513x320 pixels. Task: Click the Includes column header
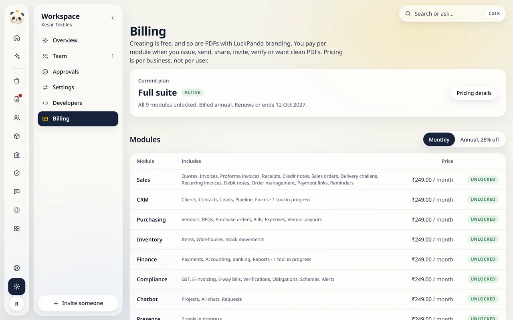tap(191, 161)
